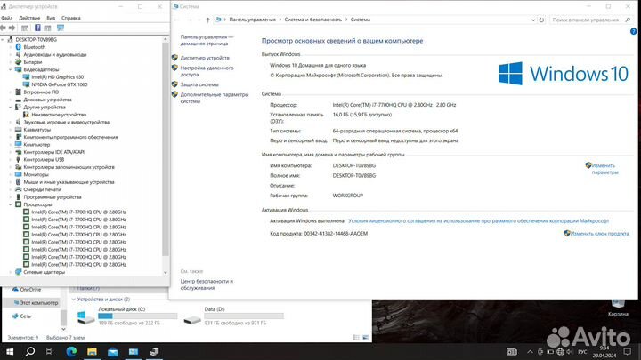This screenshot has width=641, height=360.
Task: Open the Действие menu
Action: [x=29, y=18]
